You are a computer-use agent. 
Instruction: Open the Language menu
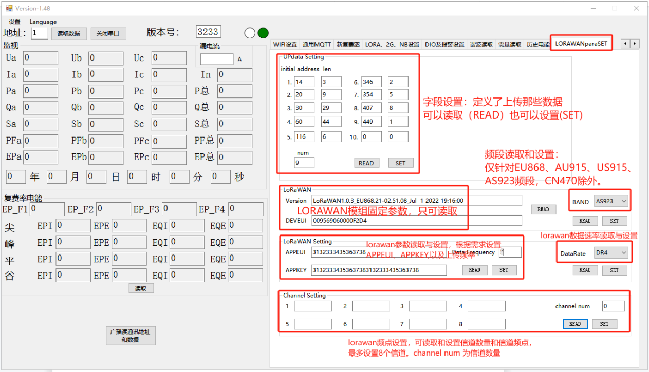(43, 22)
